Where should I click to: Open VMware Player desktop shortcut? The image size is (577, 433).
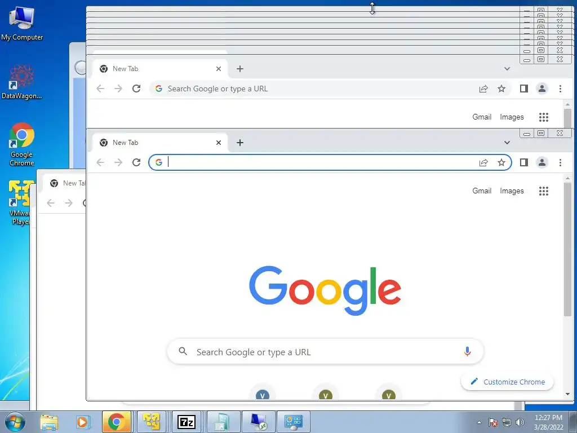tap(21, 202)
